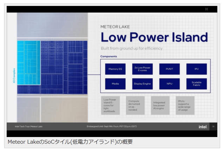Click the gray 'Low Power Island E-cores' description box
Viewport: 224px width, 151px height.
(x=110, y=105)
